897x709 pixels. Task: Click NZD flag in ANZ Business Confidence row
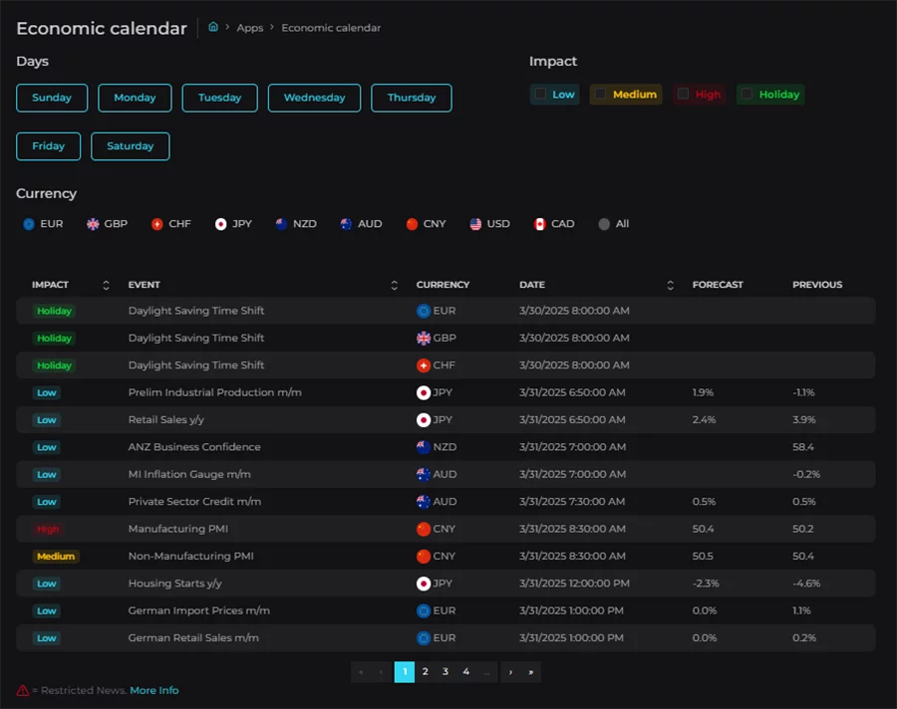click(x=424, y=447)
